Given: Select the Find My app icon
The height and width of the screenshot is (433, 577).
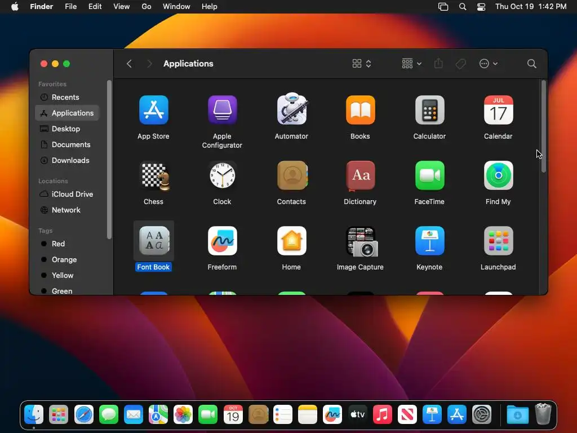Looking at the screenshot, I should pos(498,176).
